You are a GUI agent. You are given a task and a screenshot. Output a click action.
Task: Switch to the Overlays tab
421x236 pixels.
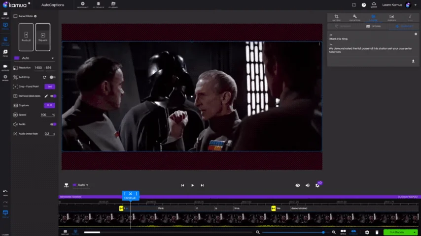392,18
